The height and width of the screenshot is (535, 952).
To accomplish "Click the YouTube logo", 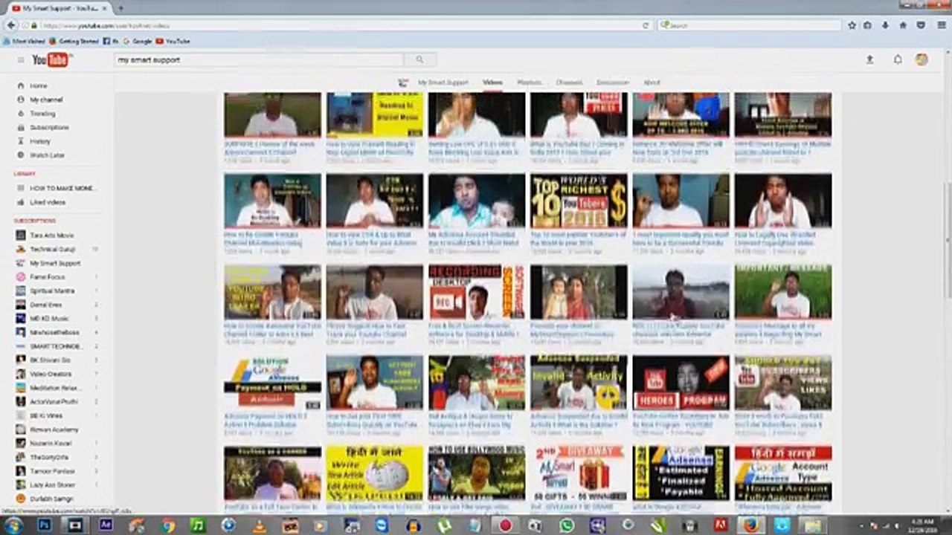I will (x=51, y=60).
